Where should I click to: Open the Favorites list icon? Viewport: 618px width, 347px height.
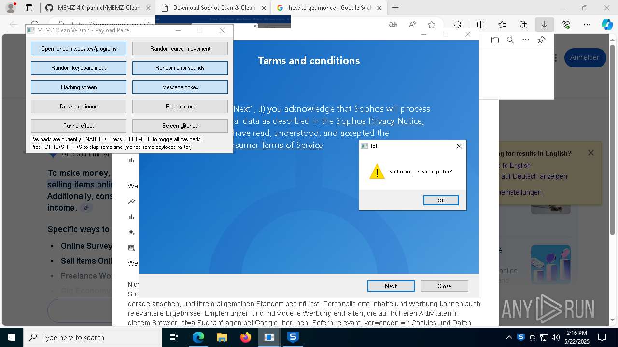502,25
